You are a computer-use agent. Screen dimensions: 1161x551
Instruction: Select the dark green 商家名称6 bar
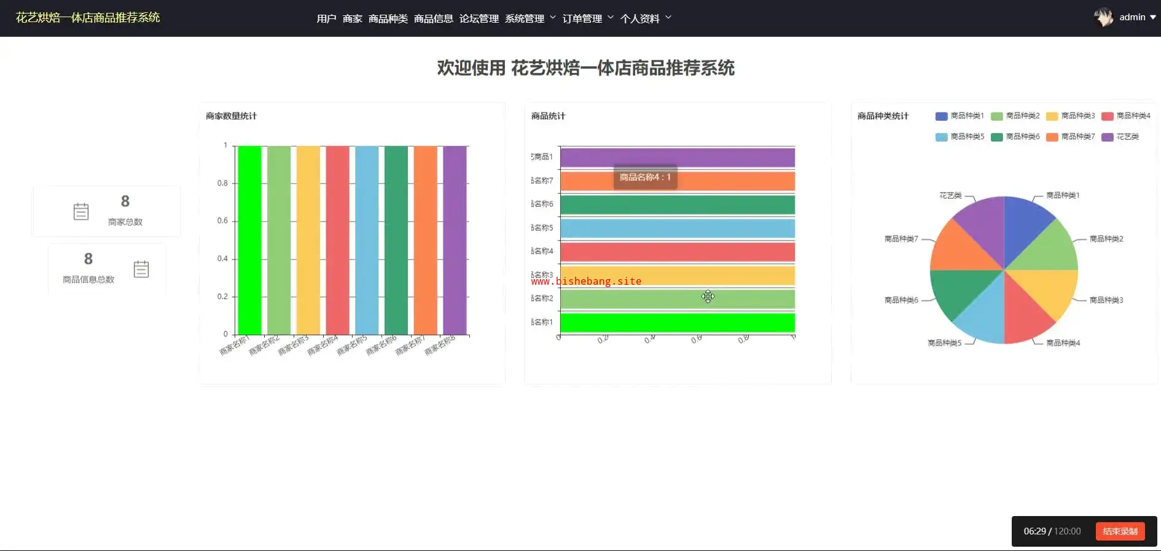tap(396, 240)
